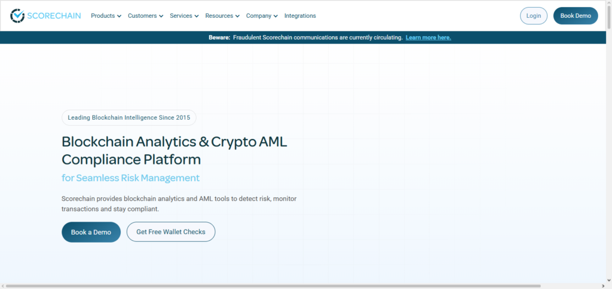
Task: Click the Get Free Wallet Checks button
Action: (x=171, y=232)
